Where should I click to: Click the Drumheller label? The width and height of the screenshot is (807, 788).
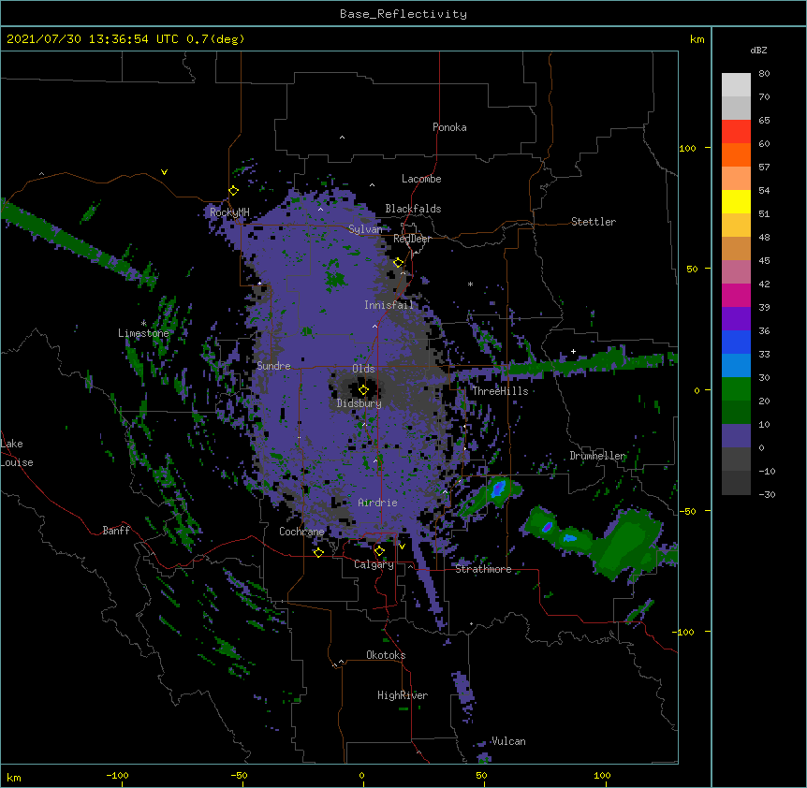(x=597, y=456)
